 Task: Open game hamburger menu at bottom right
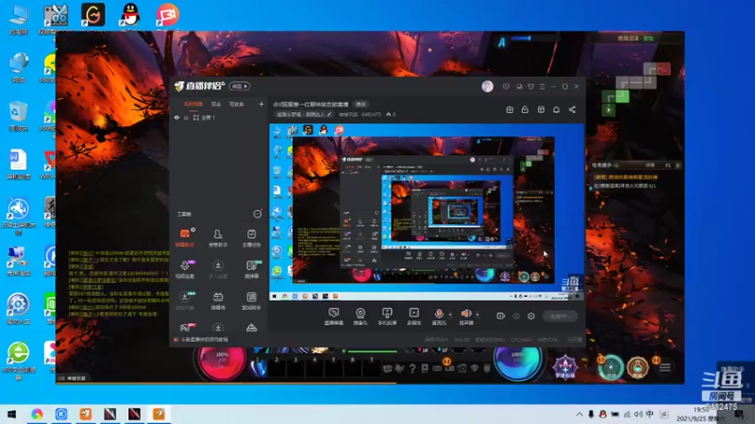665,367
